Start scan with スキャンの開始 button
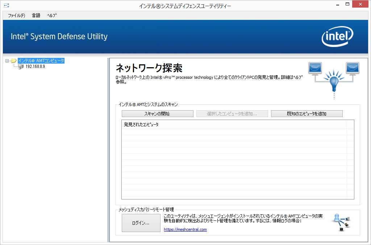This screenshot has width=371, height=245. (x=157, y=114)
